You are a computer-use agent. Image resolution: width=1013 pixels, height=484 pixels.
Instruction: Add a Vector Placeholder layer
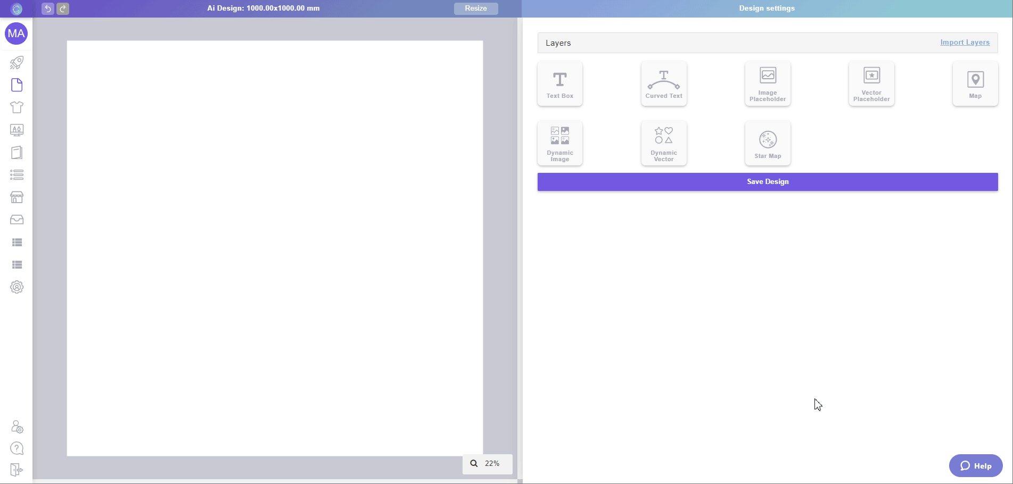[871, 83]
